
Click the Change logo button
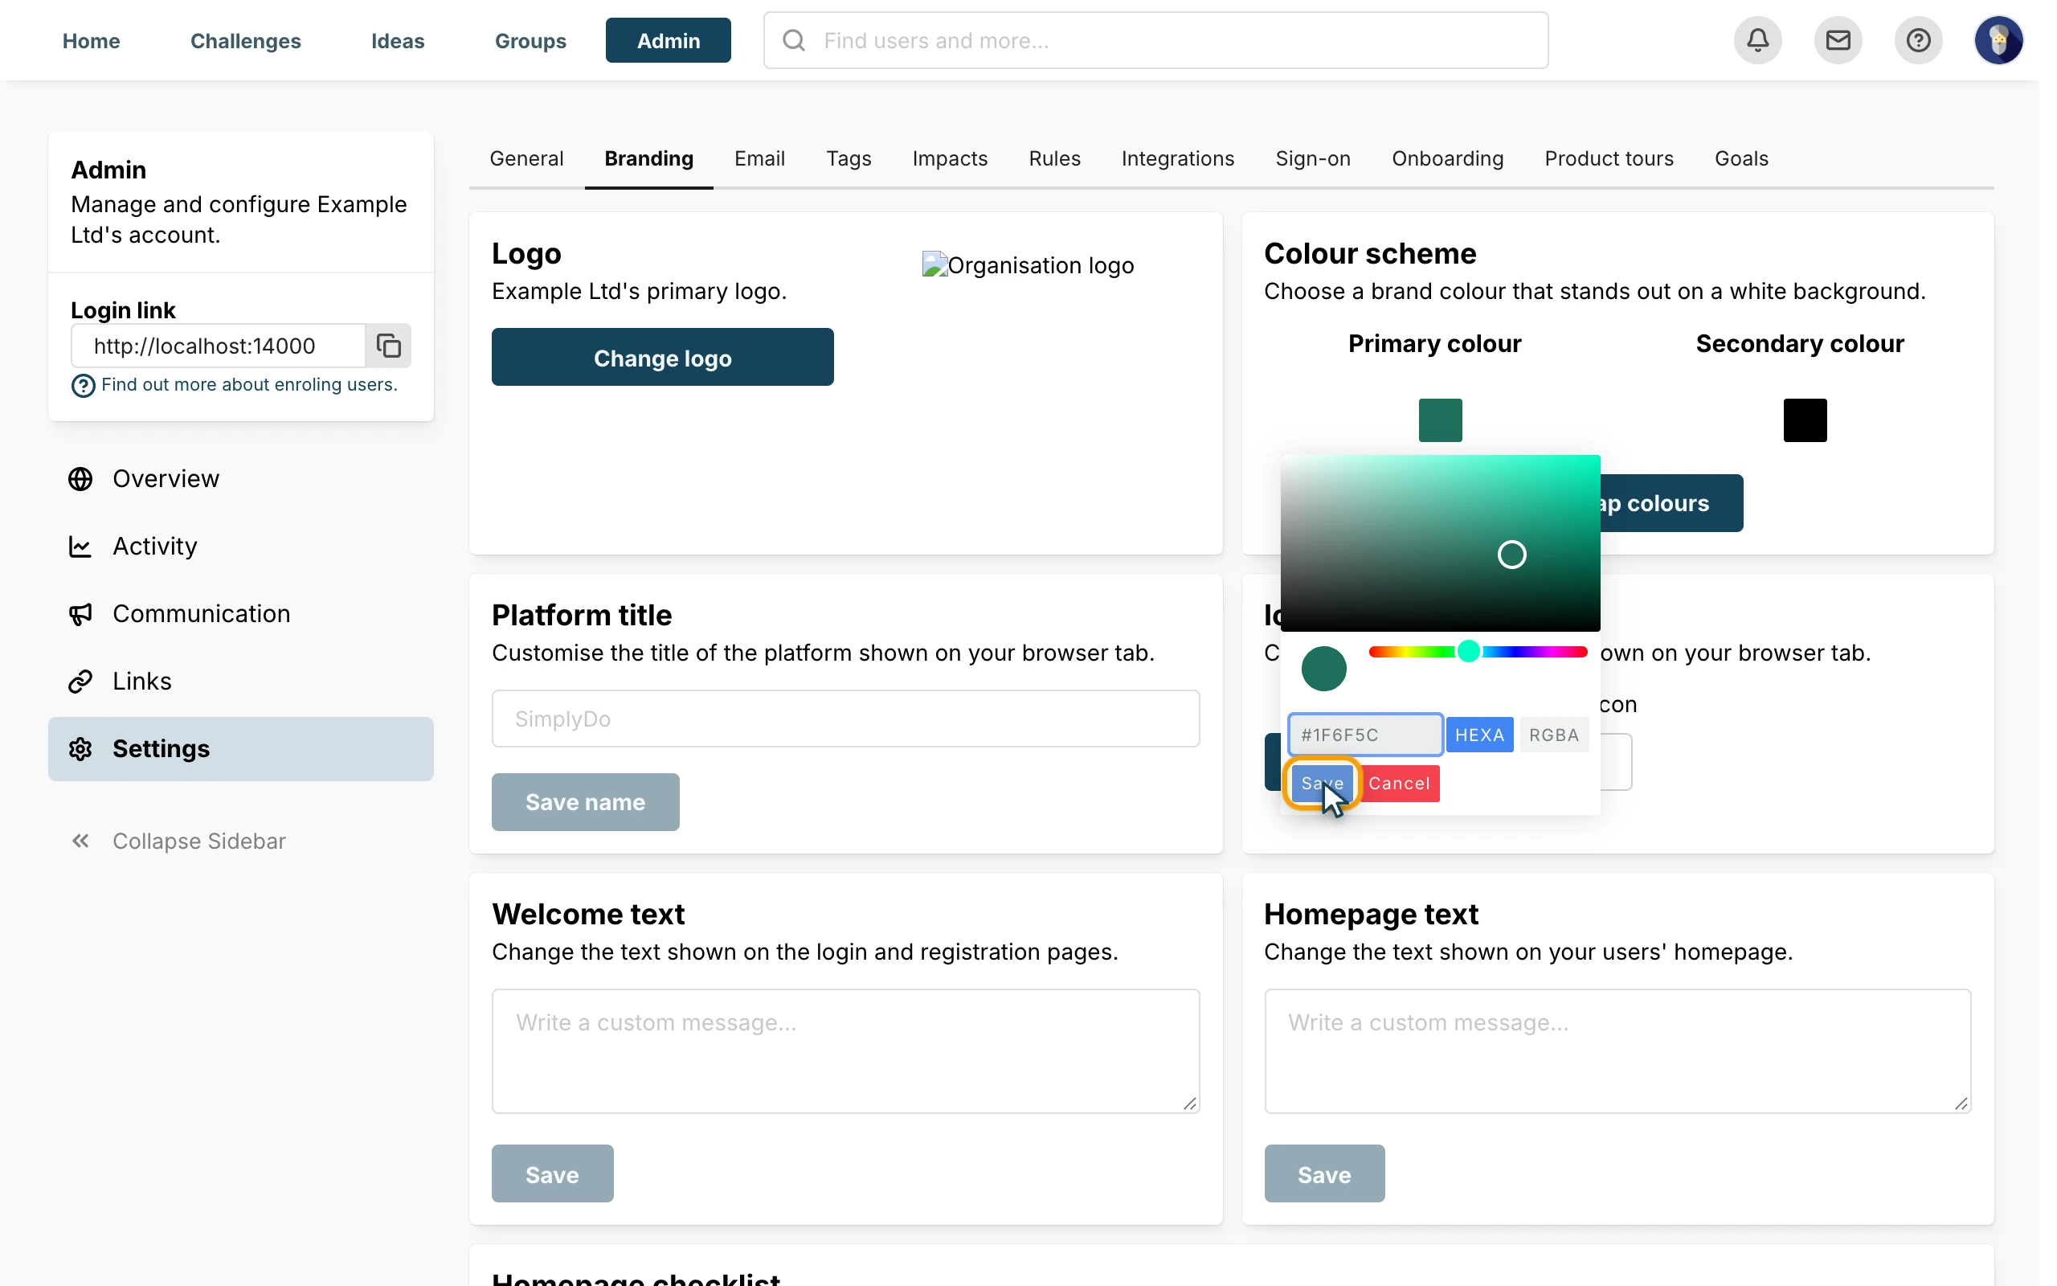[662, 357]
